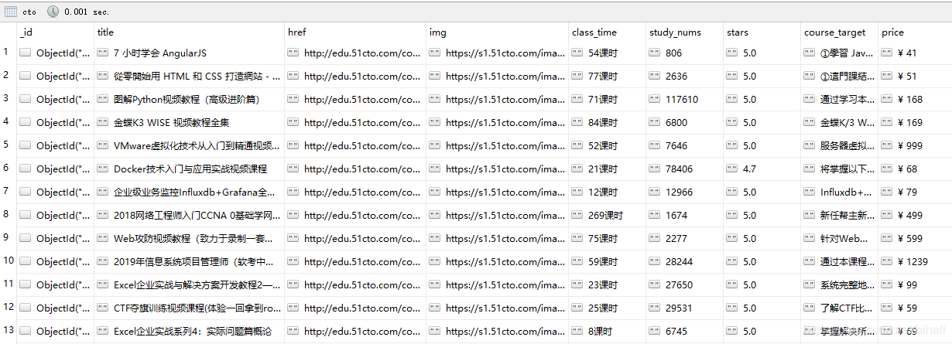The height and width of the screenshot is (344, 952).
Task: Select img cell in row 11
Action: click(x=497, y=285)
